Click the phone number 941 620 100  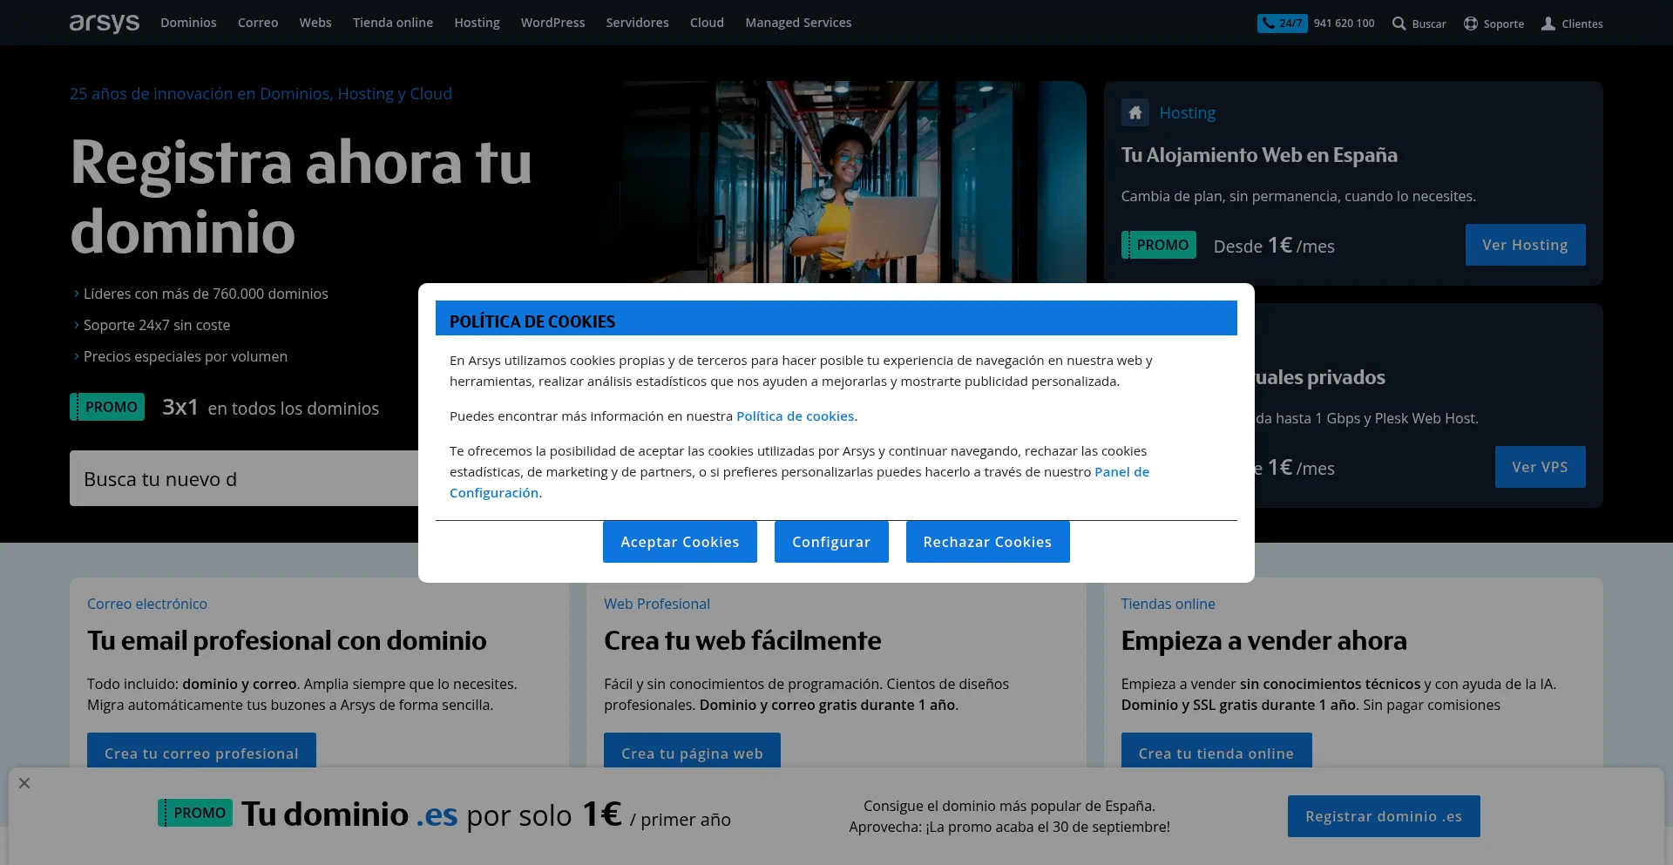pyautogui.click(x=1344, y=24)
